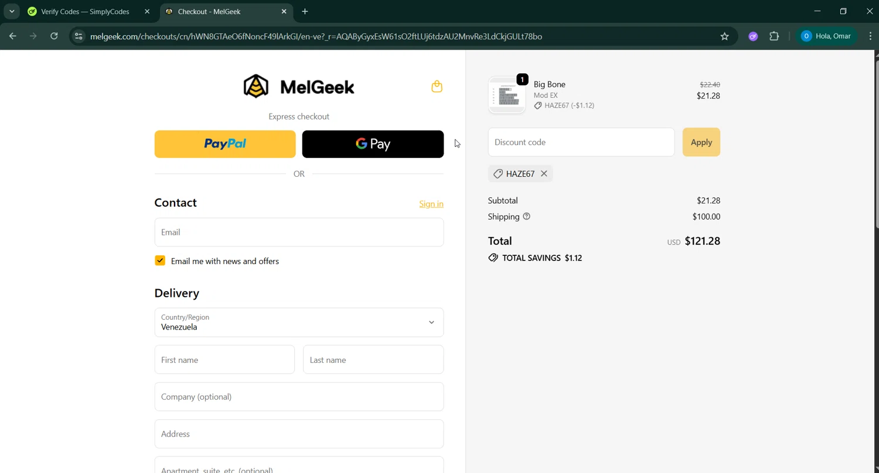Click the purple extension icon in toolbar
Image resolution: width=879 pixels, height=473 pixels.
753,36
